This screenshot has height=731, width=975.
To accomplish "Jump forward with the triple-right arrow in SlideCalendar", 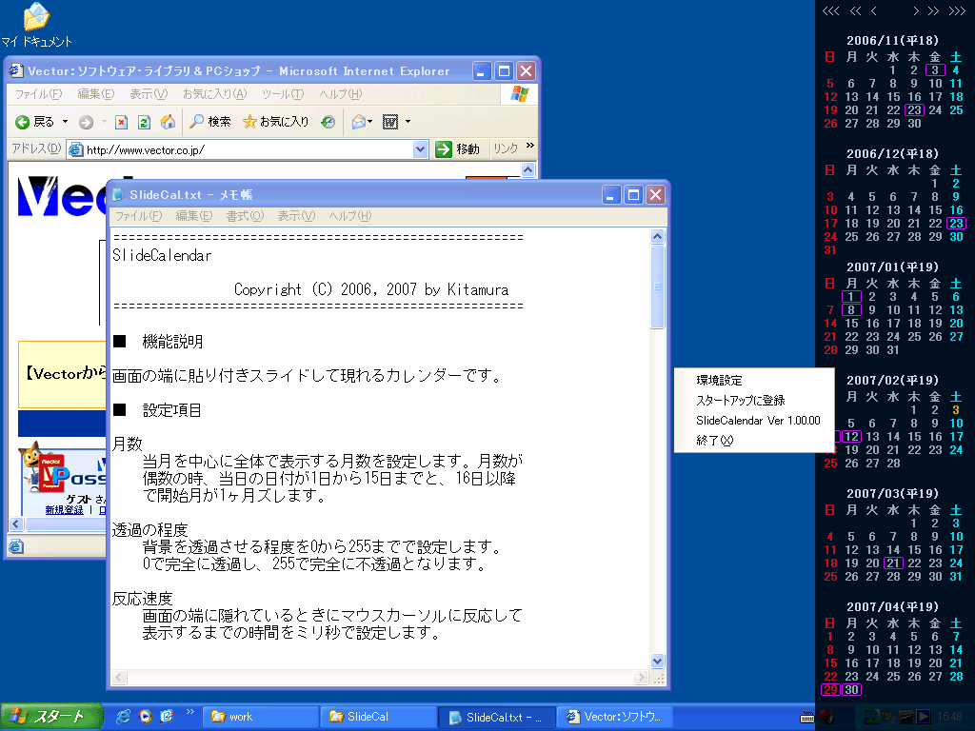I will click(x=957, y=11).
